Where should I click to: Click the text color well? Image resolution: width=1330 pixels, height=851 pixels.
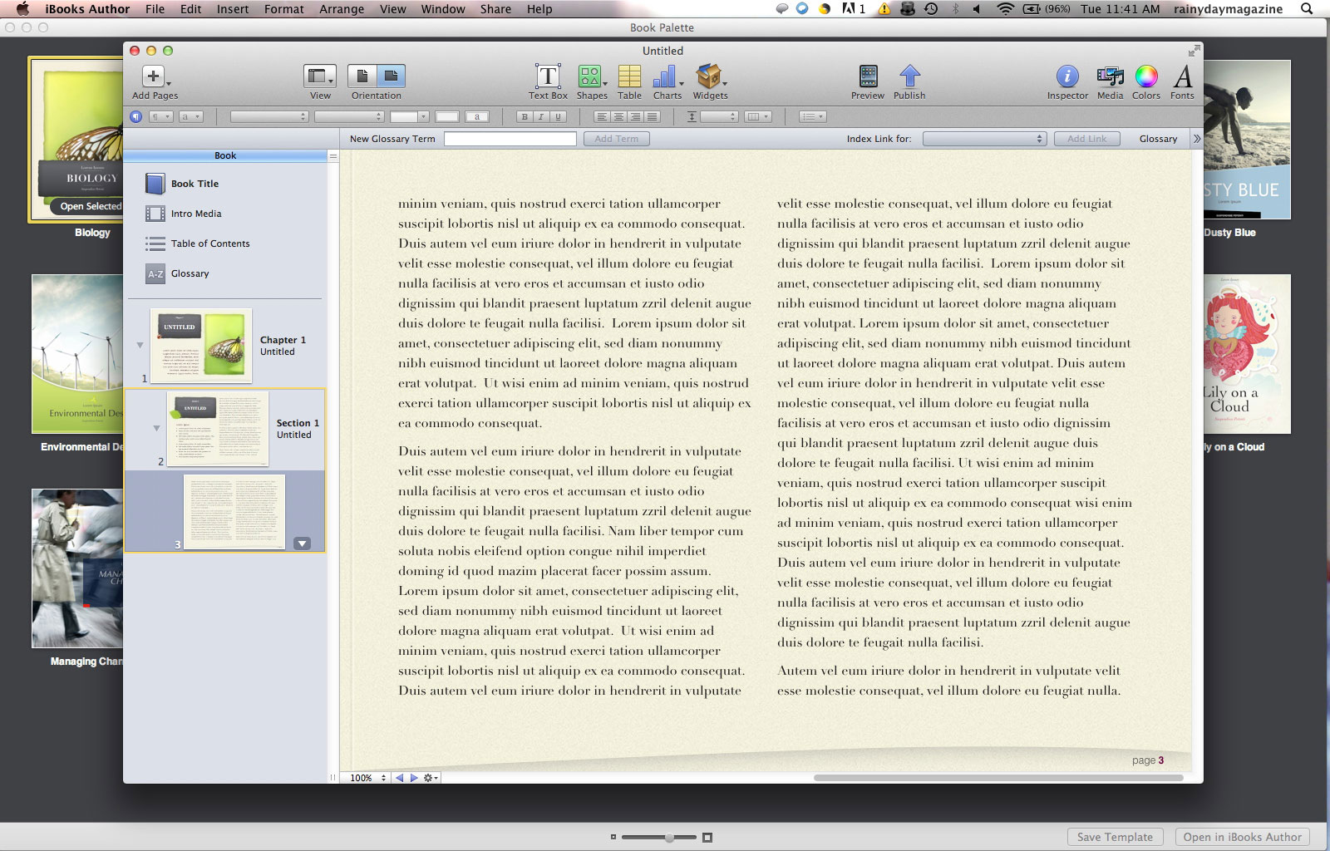(x=447, y=116)
